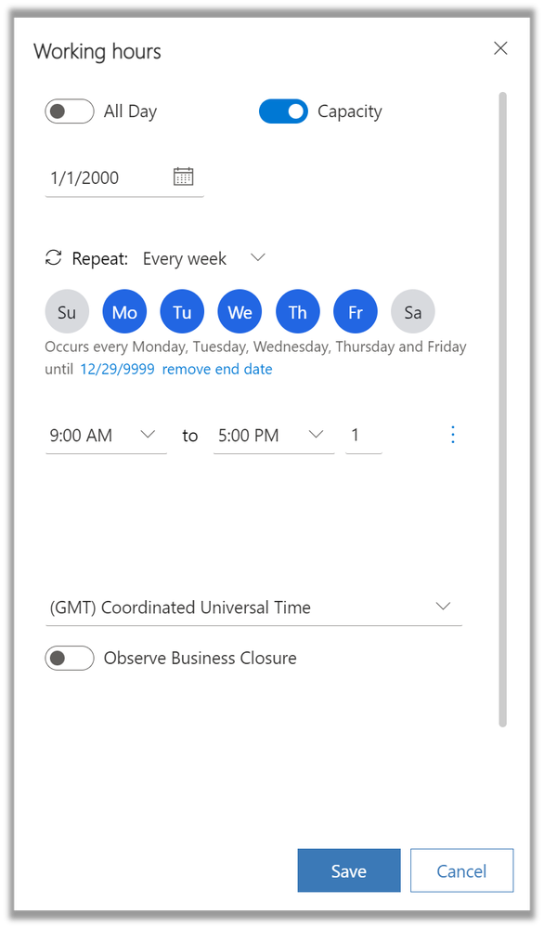Image resolution: width=544 pixels, height=928 pixels.
Task: Select Sunday in the day picker
Action: [67, 312]
